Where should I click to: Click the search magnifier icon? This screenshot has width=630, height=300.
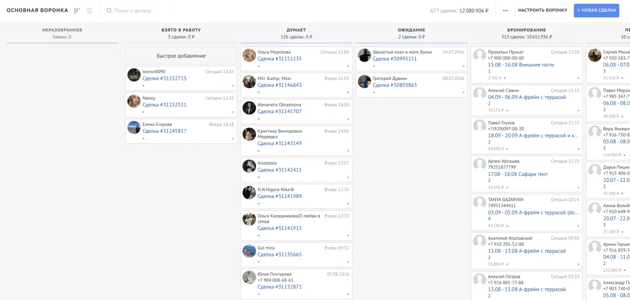[108, 11]
